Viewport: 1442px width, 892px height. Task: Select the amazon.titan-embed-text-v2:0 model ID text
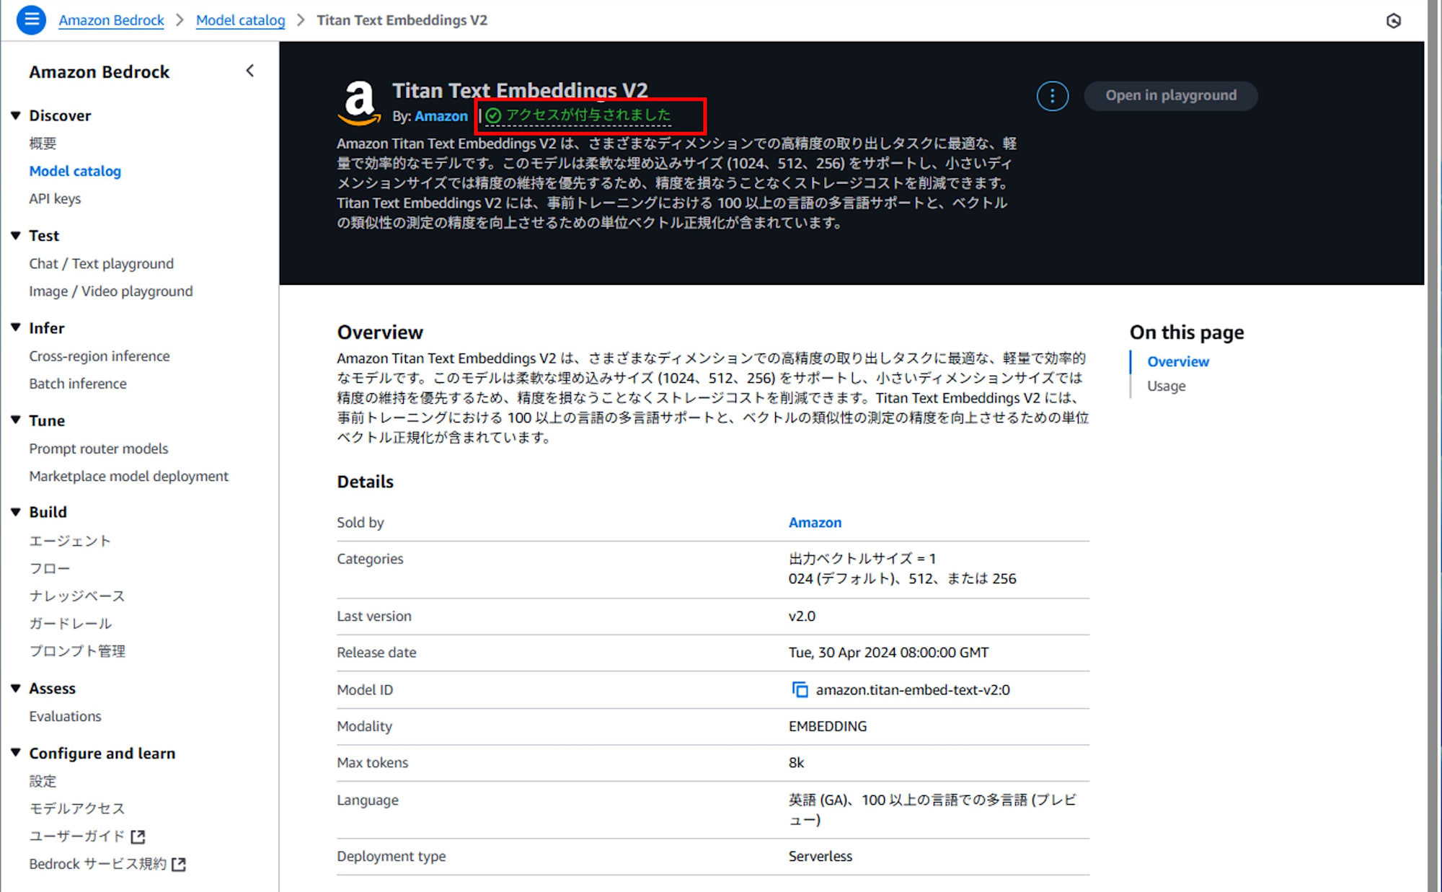[913, 690]
